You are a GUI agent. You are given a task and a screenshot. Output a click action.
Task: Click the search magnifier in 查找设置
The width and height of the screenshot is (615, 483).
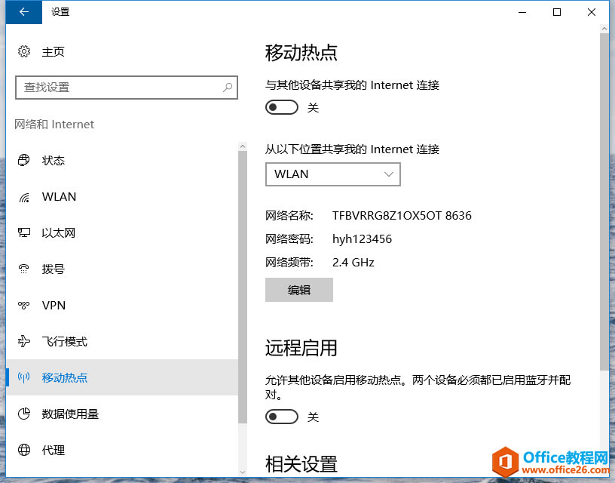[x=228, y=88]
